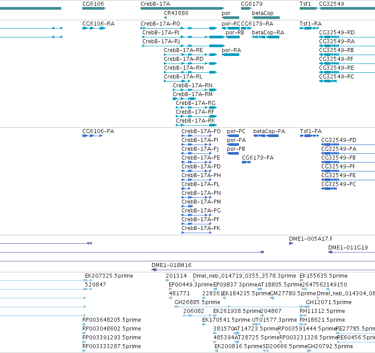
Task: Select the RH11312.5prime EST label
Action: point(322,311)
